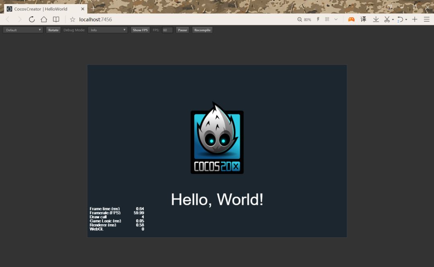
Task: Open the reading mode book icon
Action: pos(56,19)
